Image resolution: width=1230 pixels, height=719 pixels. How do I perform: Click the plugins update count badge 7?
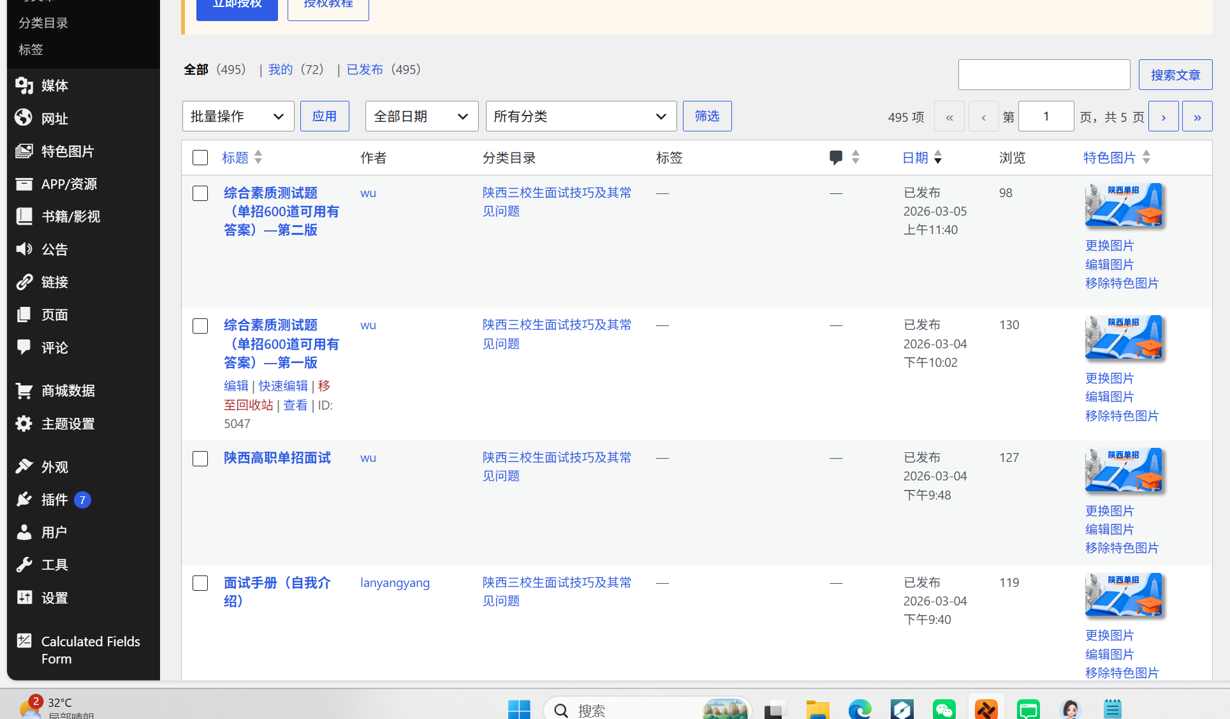[x=82, y=500]
